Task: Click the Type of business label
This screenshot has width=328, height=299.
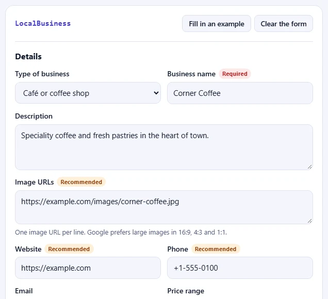Action: tap(42, 74)
